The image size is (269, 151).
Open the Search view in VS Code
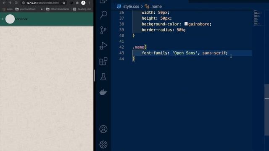pyautogui.click(x=103, y=15)
